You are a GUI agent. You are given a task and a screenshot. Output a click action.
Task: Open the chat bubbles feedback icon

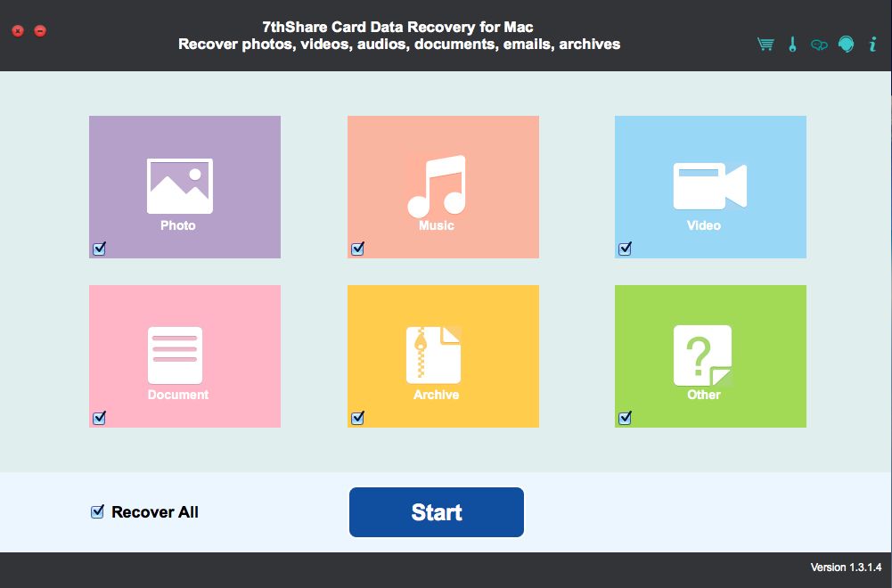[819, 45]
